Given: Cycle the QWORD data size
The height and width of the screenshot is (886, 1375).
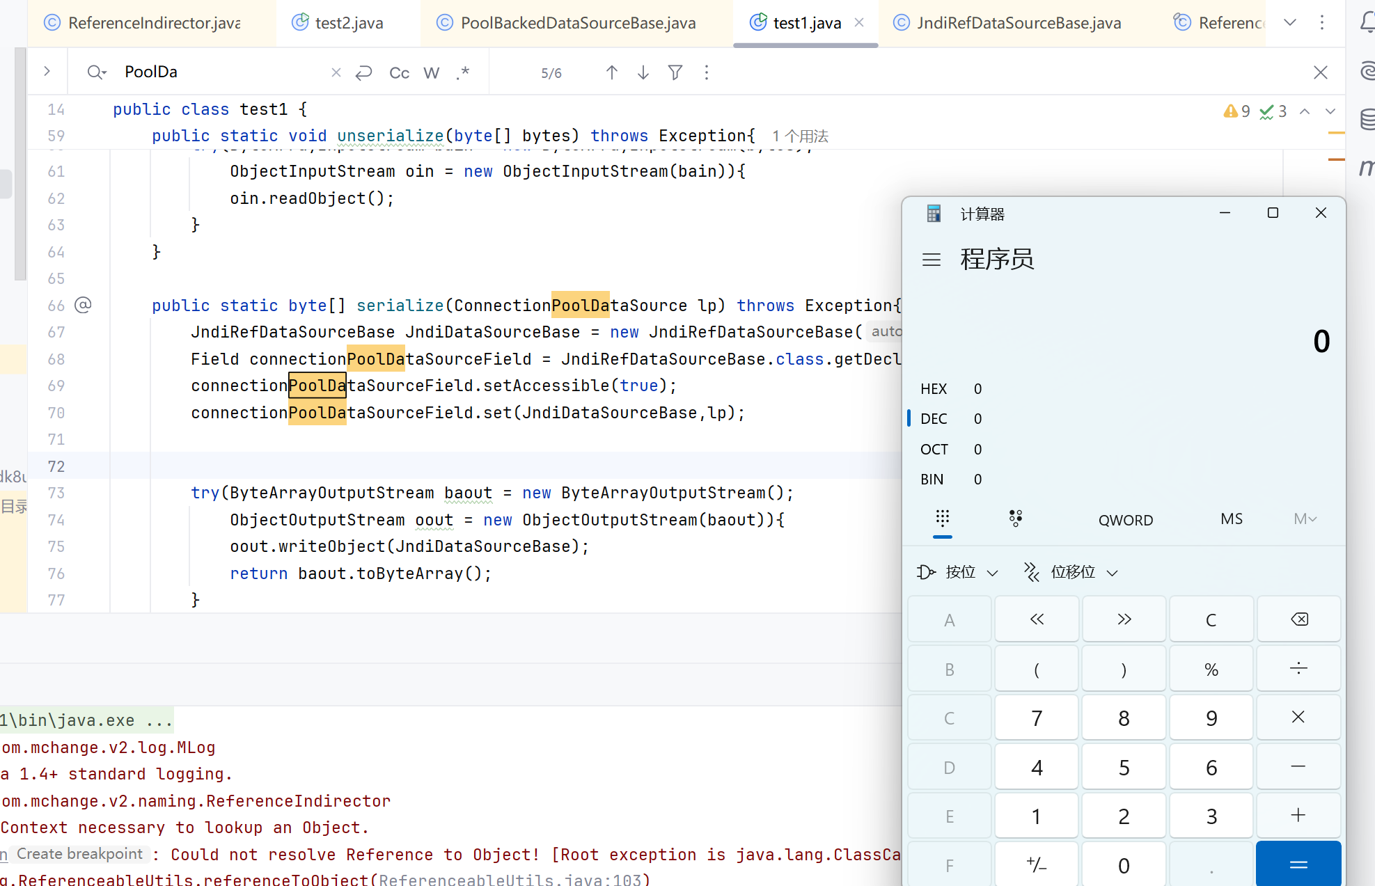Looking at the screenshot, I should click(1126, 520).
